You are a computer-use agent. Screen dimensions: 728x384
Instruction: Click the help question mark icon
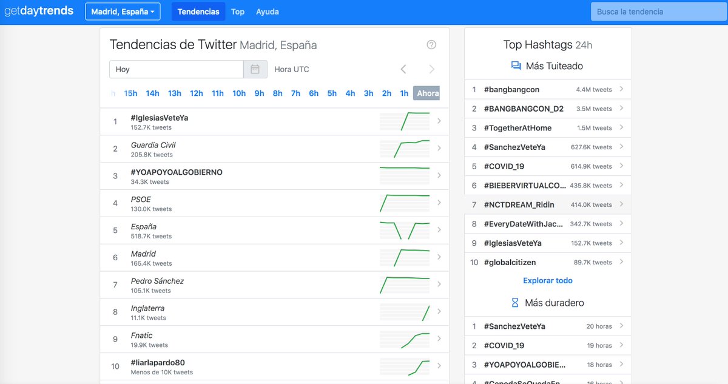(431, 45)
